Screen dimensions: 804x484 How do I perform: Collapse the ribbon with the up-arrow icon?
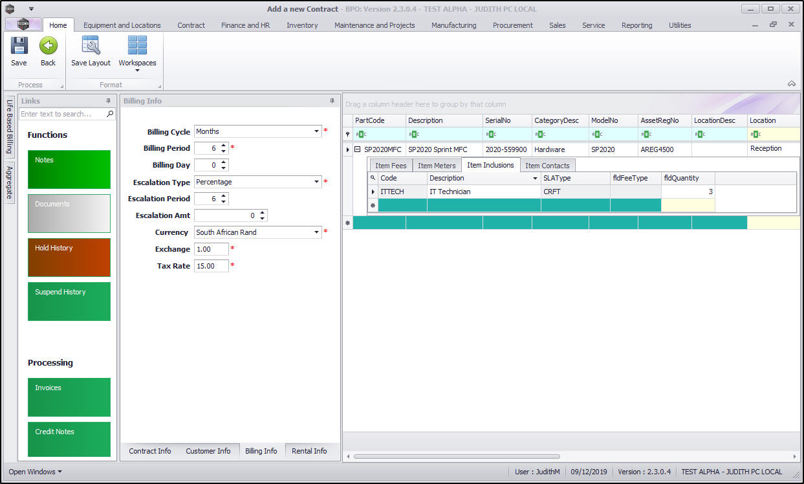point(791,83)
